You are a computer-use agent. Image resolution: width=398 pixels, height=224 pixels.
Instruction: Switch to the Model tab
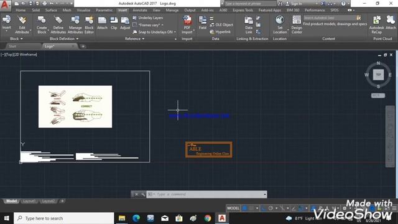point(11,201)
